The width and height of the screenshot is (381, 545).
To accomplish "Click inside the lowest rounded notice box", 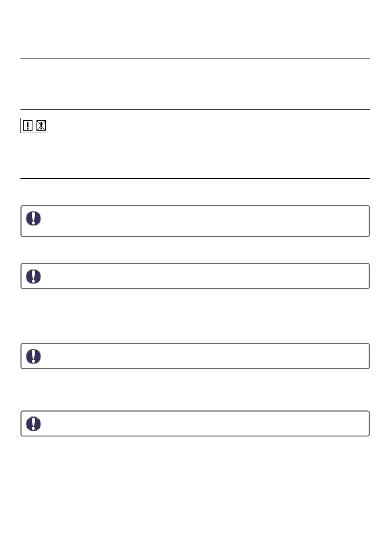I will click(195, 424).
